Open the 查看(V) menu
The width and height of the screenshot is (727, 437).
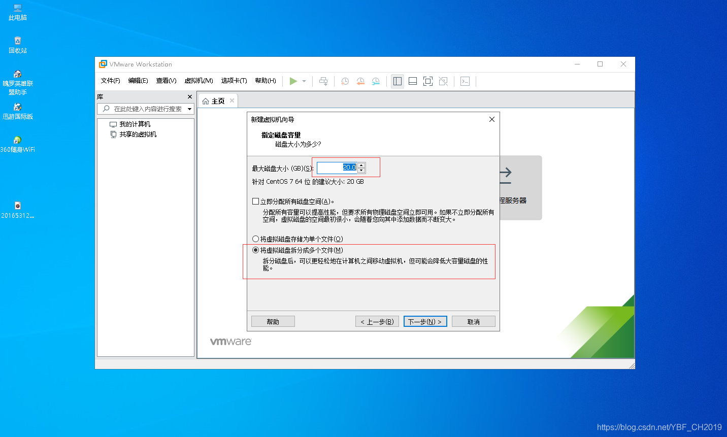[166, 81]
